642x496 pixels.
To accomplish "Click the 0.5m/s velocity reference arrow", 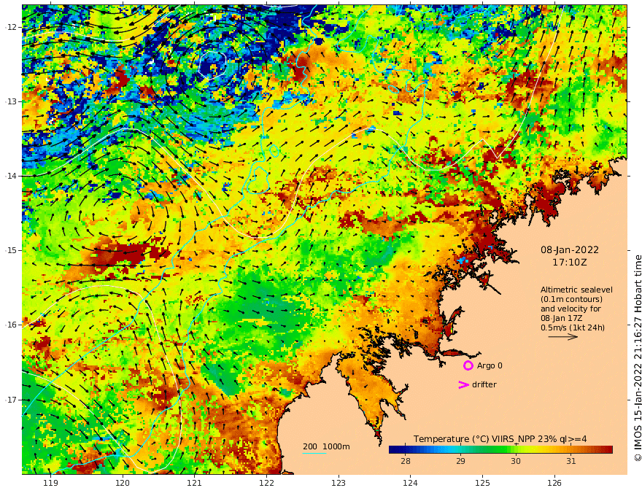I will point(563,337).
